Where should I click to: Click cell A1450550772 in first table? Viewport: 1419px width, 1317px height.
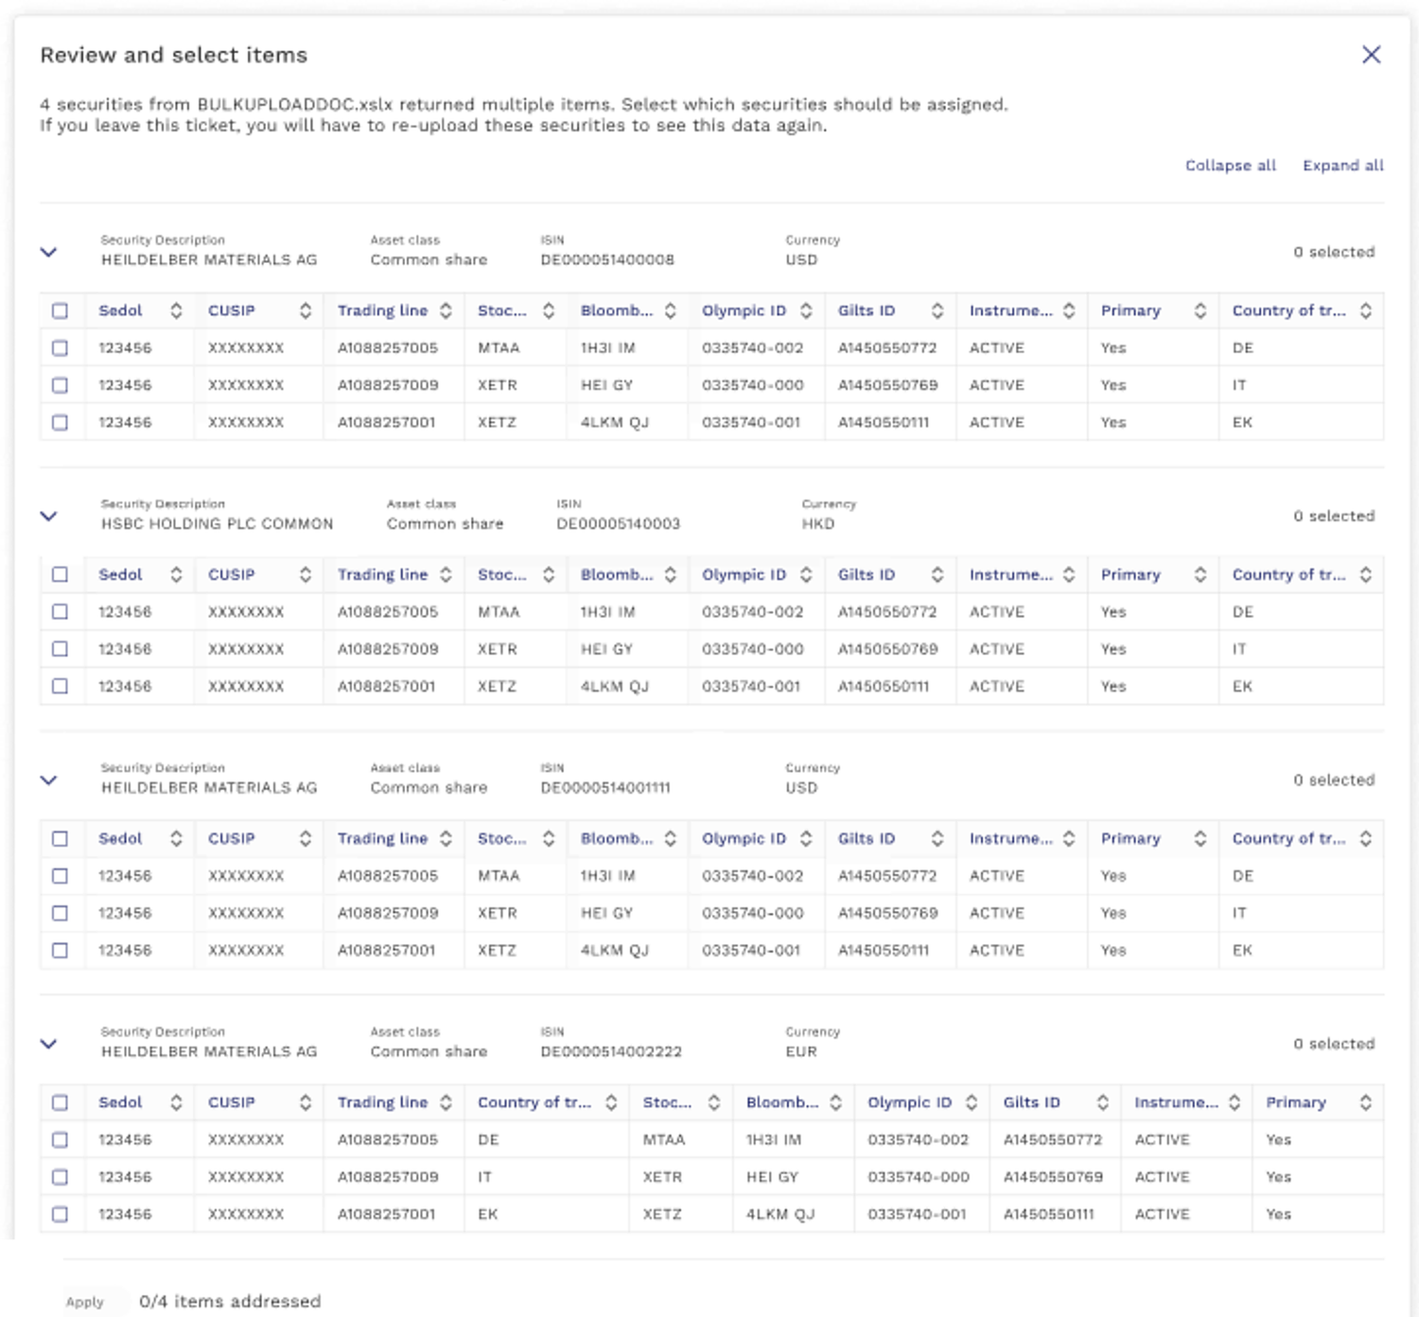point(887,348)
